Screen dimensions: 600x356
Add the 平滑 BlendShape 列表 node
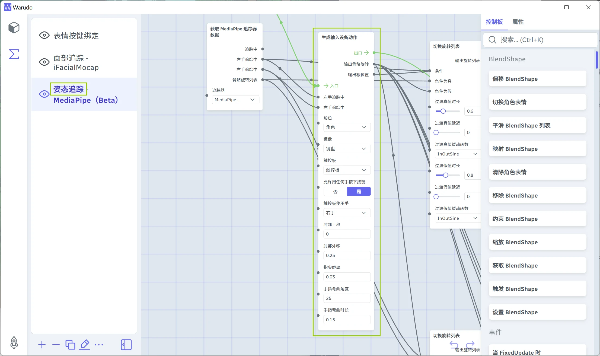[537, 125]
